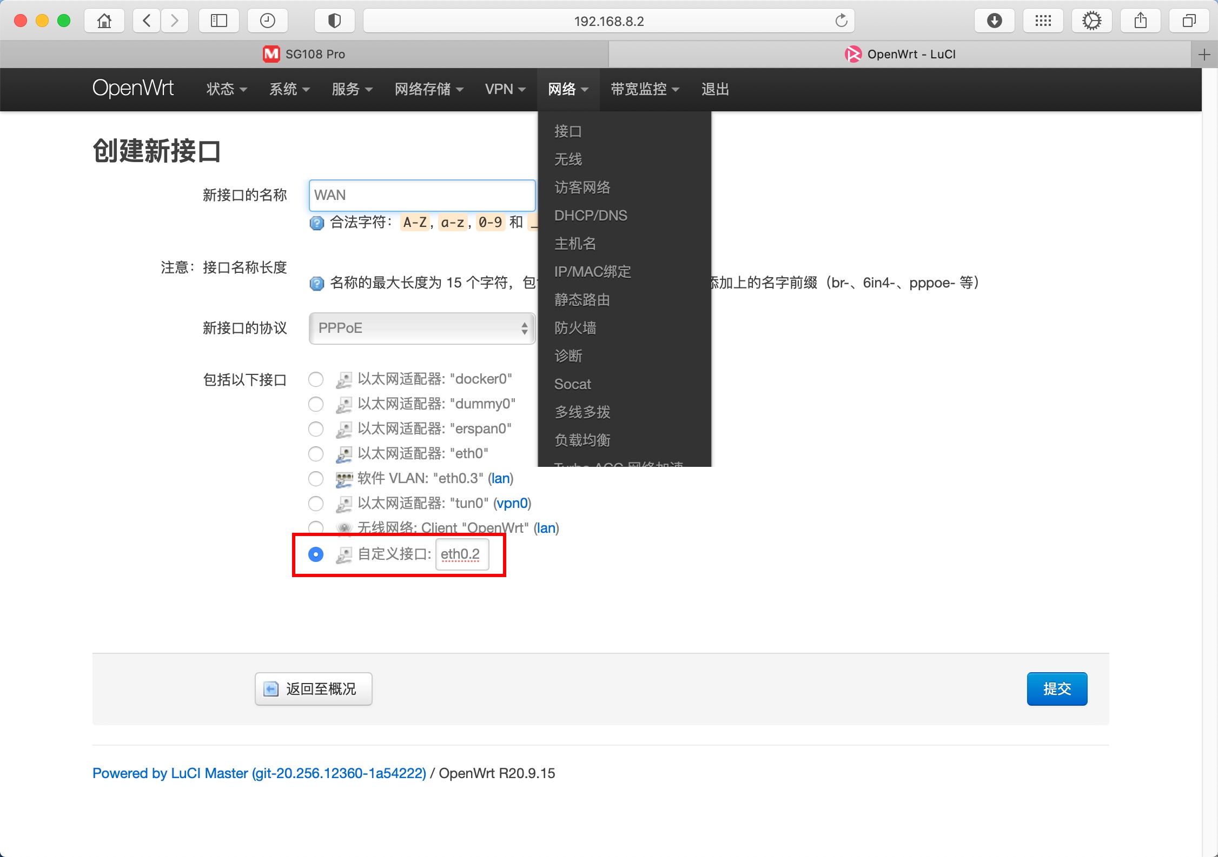This screenshot has height=857, width=1218.
Task: Open the Powered by LuCI Master link
Action: point(259,773)
